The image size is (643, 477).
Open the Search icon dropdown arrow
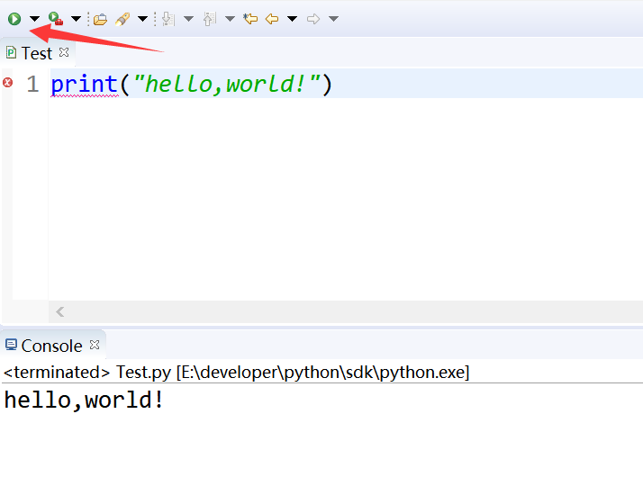142,19
